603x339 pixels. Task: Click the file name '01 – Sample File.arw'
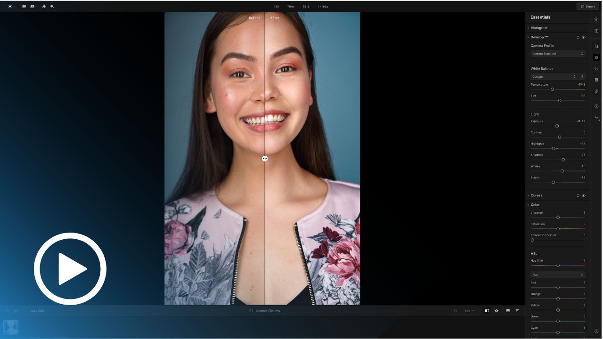pos(265,311)
